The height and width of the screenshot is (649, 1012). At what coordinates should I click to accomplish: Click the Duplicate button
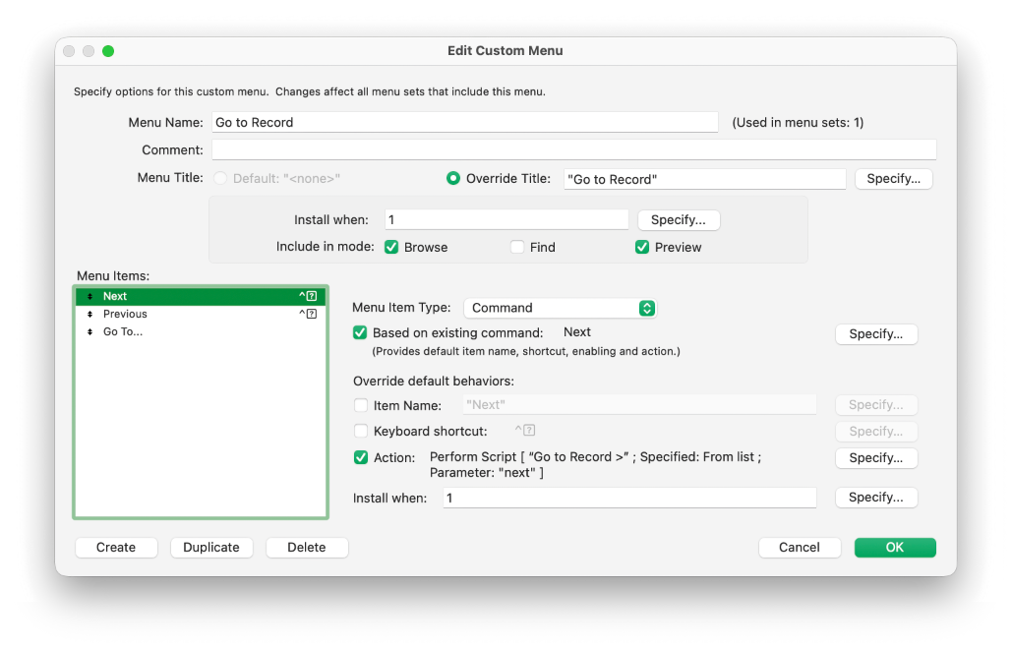click(211, 547)
